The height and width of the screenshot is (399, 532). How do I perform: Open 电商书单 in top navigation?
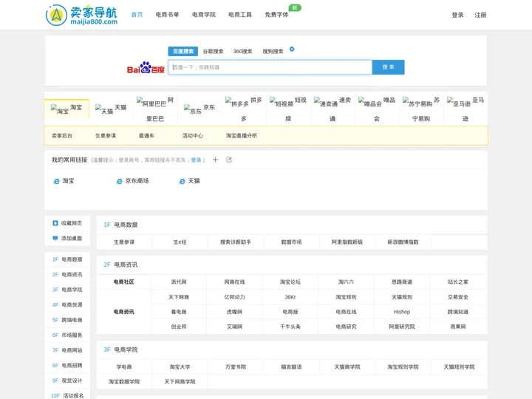tap(167, 15)
